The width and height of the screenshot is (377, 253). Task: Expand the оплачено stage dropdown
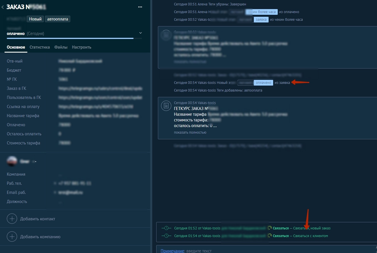click(140, 33)
